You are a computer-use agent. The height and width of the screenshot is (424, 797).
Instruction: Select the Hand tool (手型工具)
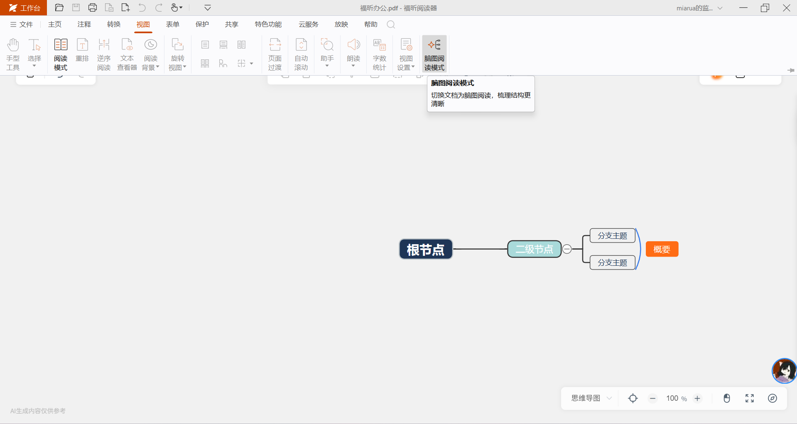point(13,54)
